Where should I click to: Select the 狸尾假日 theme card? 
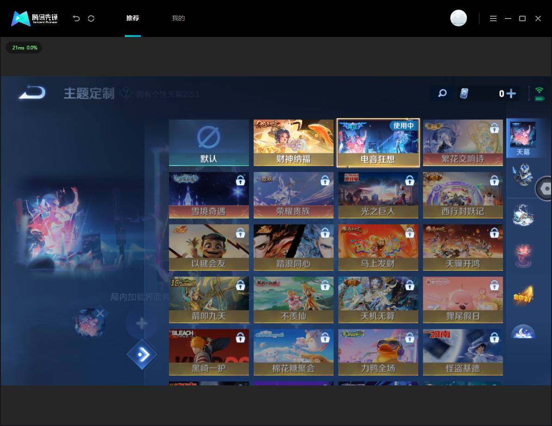pyautogui.click(x=463, y=300)
